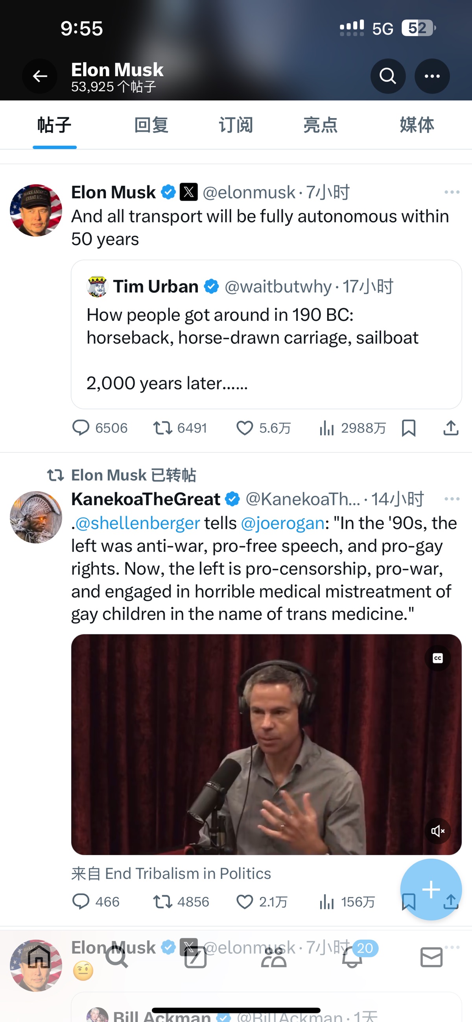
Task: Reply to the autonomous transport post
Action: (81, 428)
